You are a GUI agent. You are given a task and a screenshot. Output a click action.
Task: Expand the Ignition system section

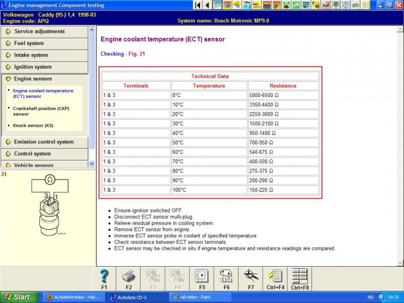click(44, 67)
